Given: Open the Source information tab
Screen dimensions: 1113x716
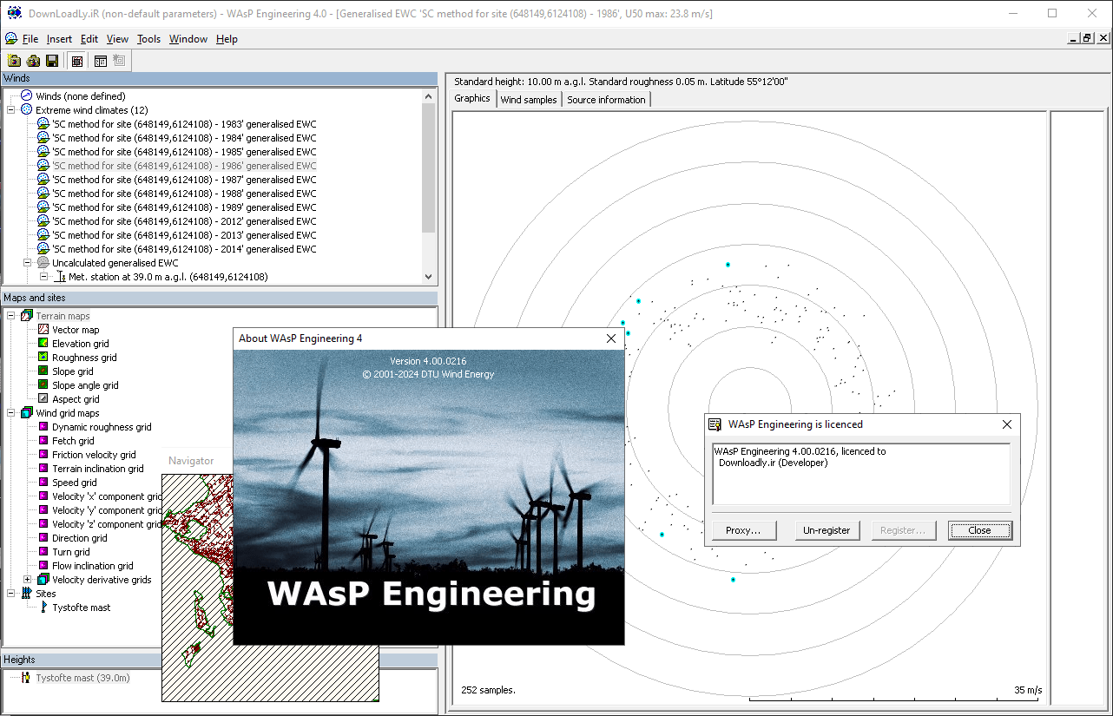Looking at the screenshot, I should (x=607, y=100).
